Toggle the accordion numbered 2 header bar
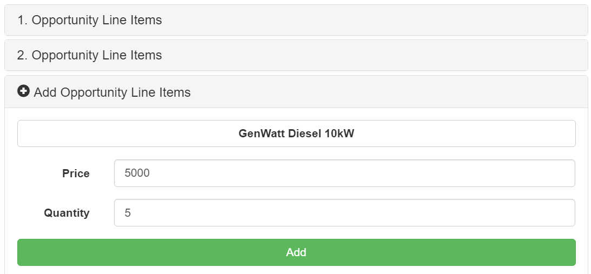 pyautogui.click(x=296, y=55)
